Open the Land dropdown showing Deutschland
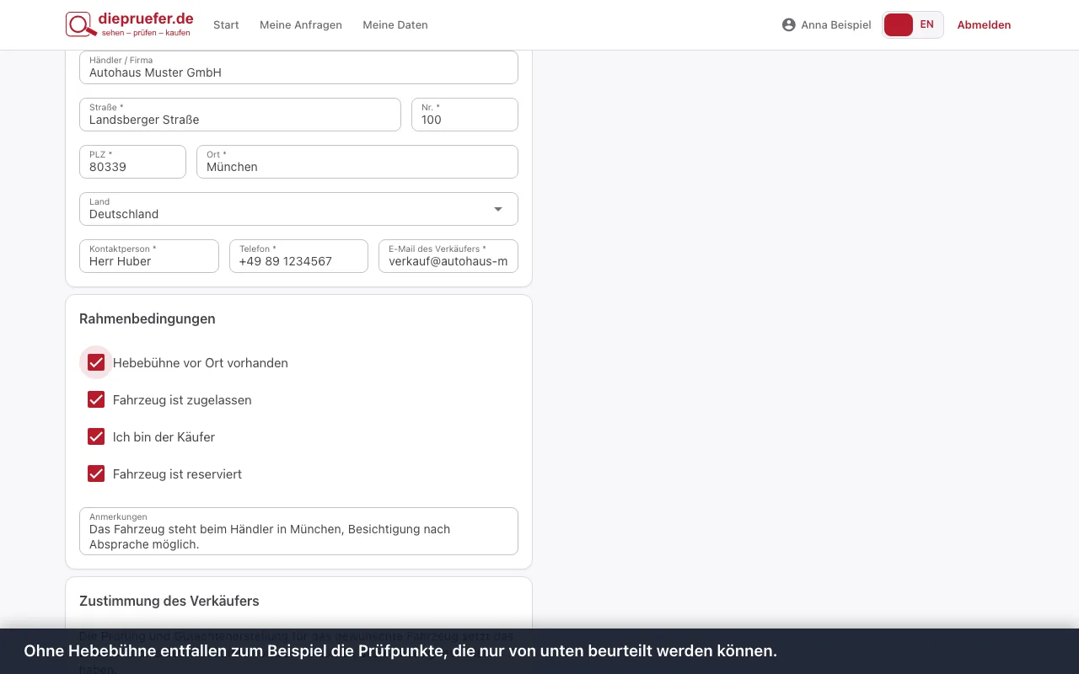 [x=298, y=209]
